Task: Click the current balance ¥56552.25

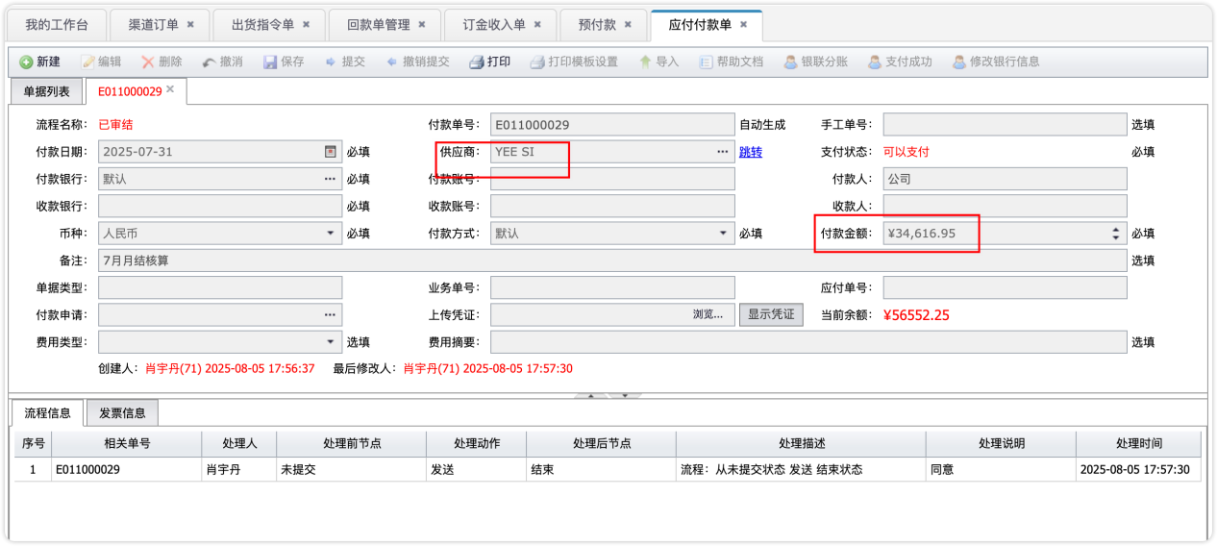Action: tap(916, 315)
